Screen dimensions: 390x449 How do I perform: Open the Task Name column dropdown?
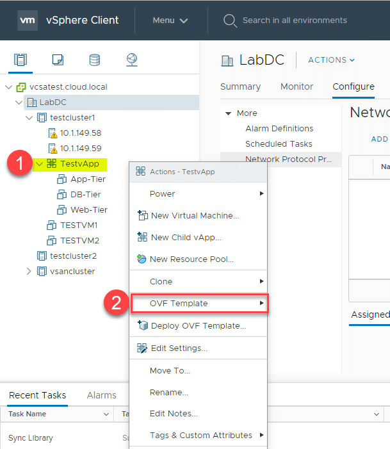click(106, 414)
